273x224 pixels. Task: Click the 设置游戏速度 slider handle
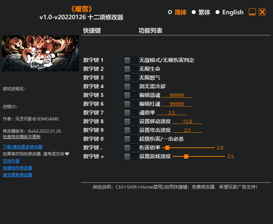click(x=186, y=156)
